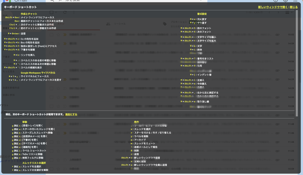The height and width of the screenshot is (175, 303).
Task: Go to newer messages with the left arrow
Action: coord(269,12)
